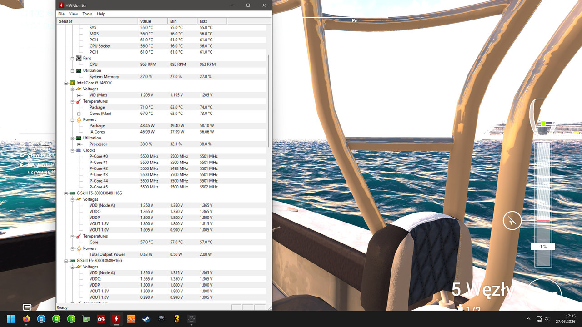
Task: Click the Fans group fan icon
Action: pos(79,58)
